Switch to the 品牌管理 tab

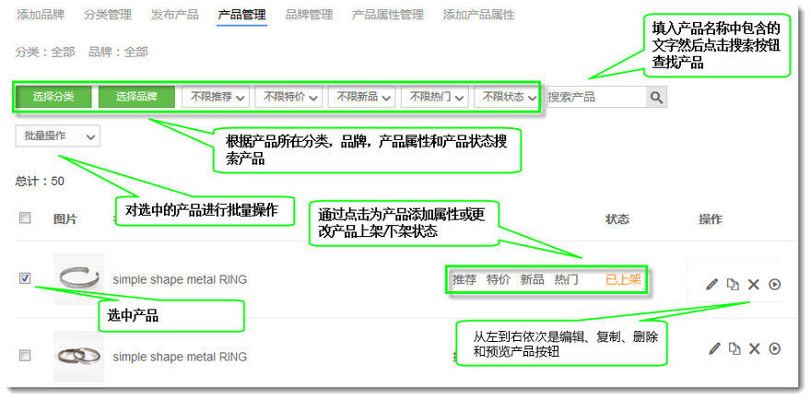coord(309,15)
